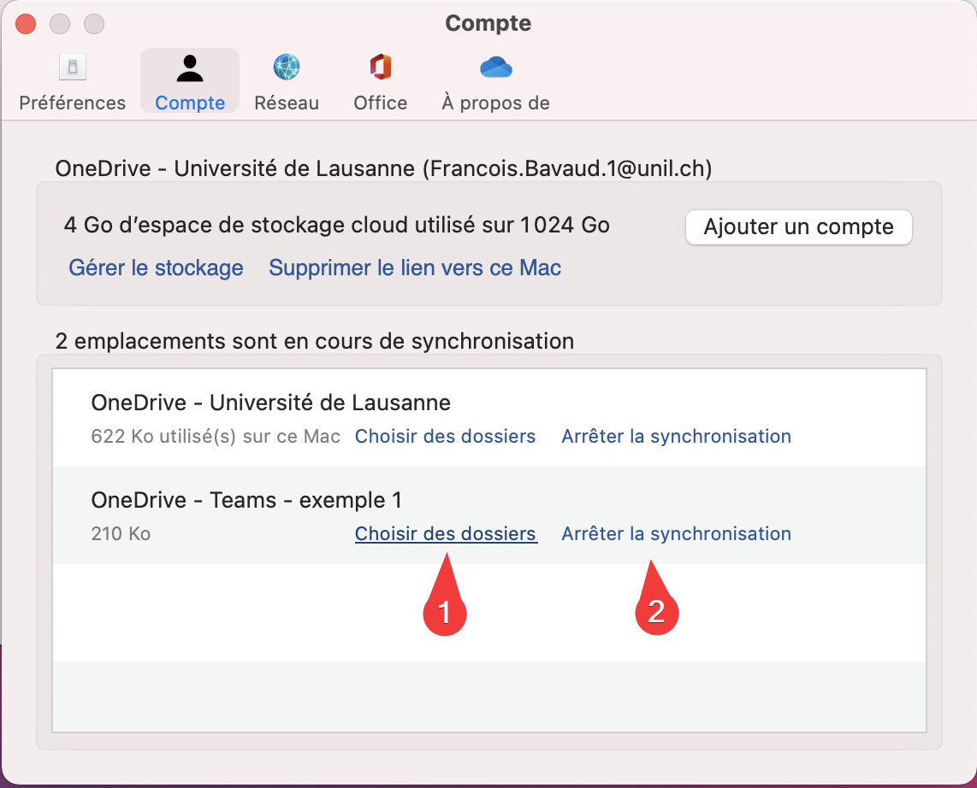
Task: Click Supprimer le lien vers ce Mac
Action: coord(415,268)
